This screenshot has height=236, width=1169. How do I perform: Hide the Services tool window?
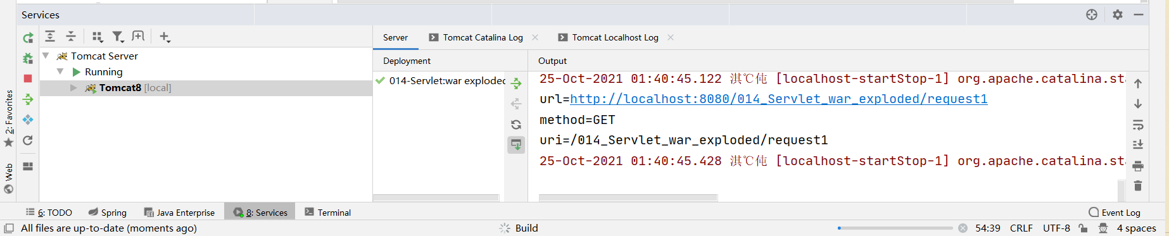[x=1139, y=15]
